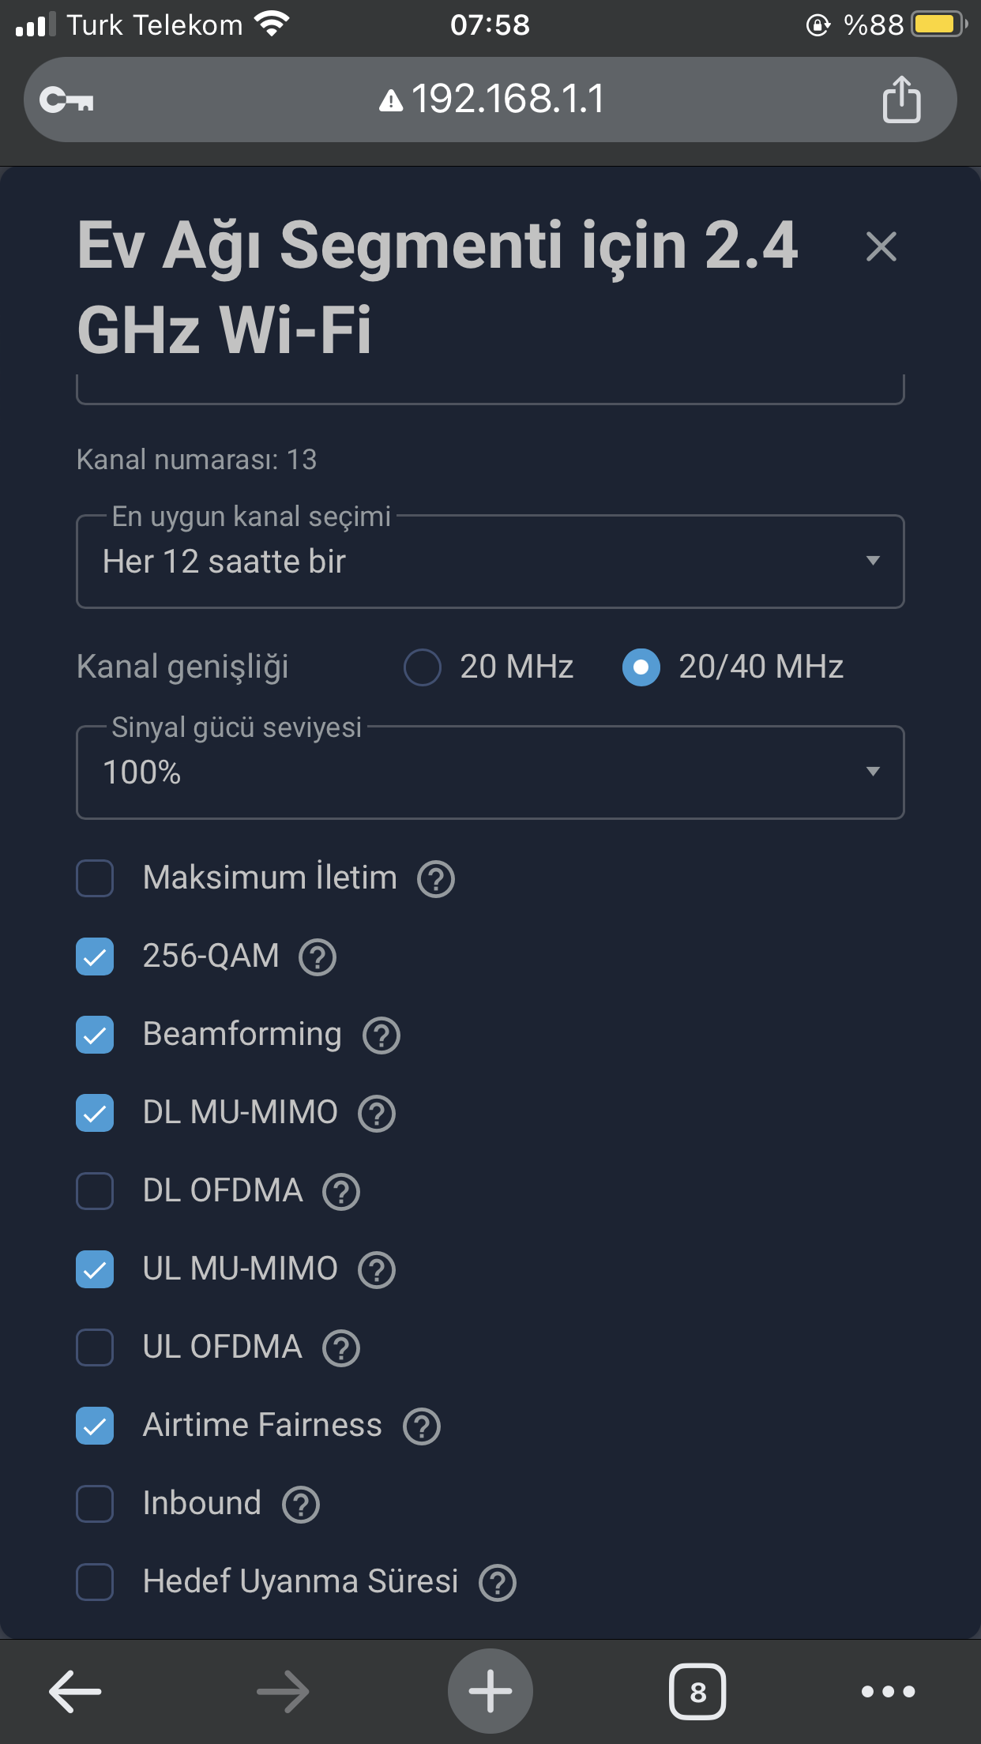Viewport: 981px width, 1744px height.
Task: Open the three-dot browser menu
Action: coord(888,1692)
